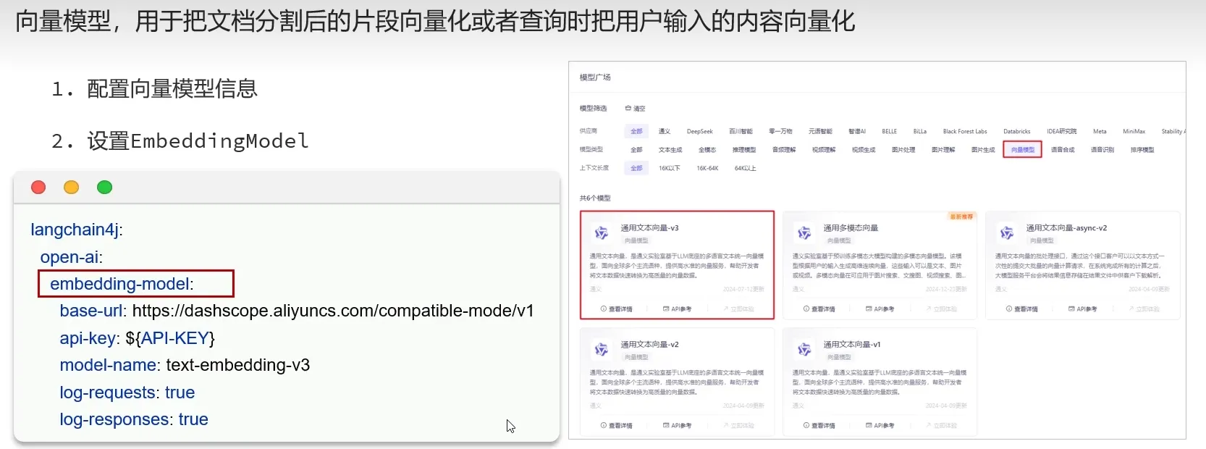1206x449 pixels.
Task: Click the 通用多模态向量 model logo icon
Action: [804, 232]
